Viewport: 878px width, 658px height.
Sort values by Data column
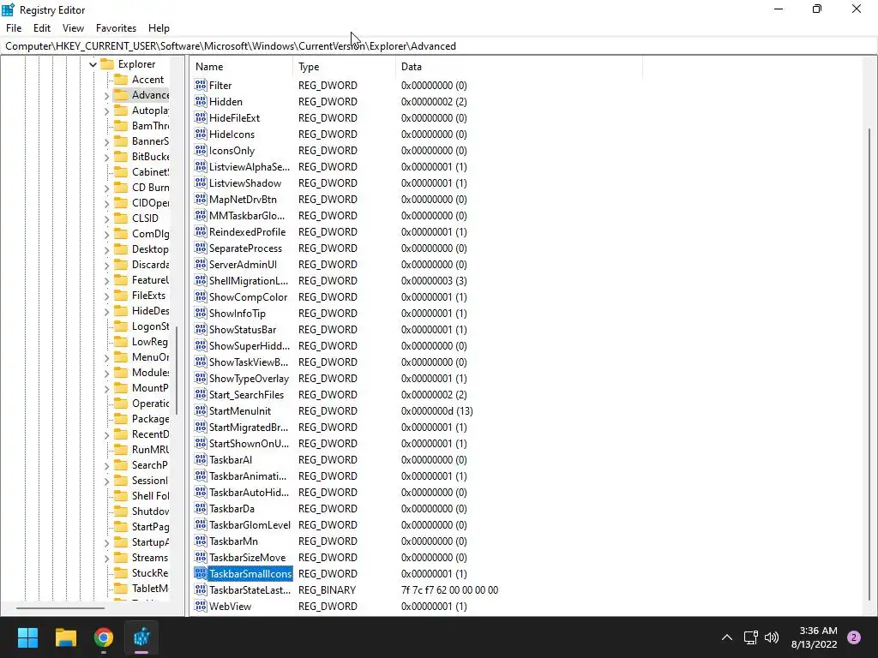point(519,67)
